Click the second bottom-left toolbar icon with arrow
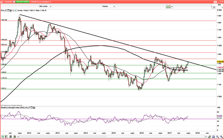Image resolution: width=224 pixels, height=139 pixels. click(6, 137)
